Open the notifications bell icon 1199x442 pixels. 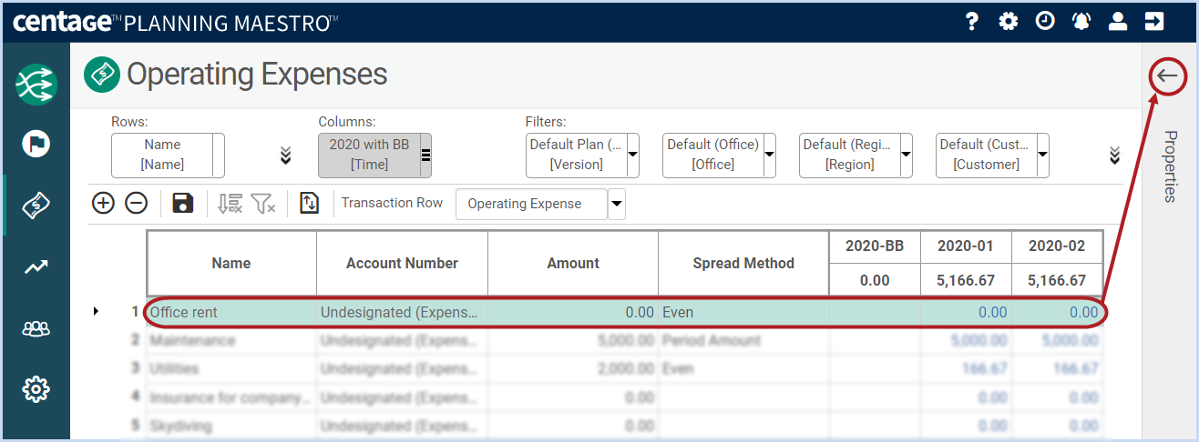tap(1081, 21)
